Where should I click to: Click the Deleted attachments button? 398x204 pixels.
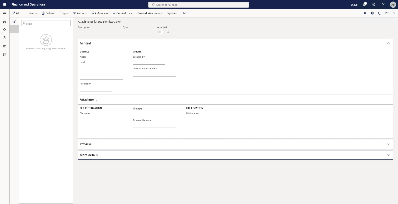coord(150,13)
